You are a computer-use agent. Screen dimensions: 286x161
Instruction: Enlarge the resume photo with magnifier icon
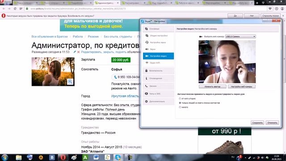(x=70, y=81)
